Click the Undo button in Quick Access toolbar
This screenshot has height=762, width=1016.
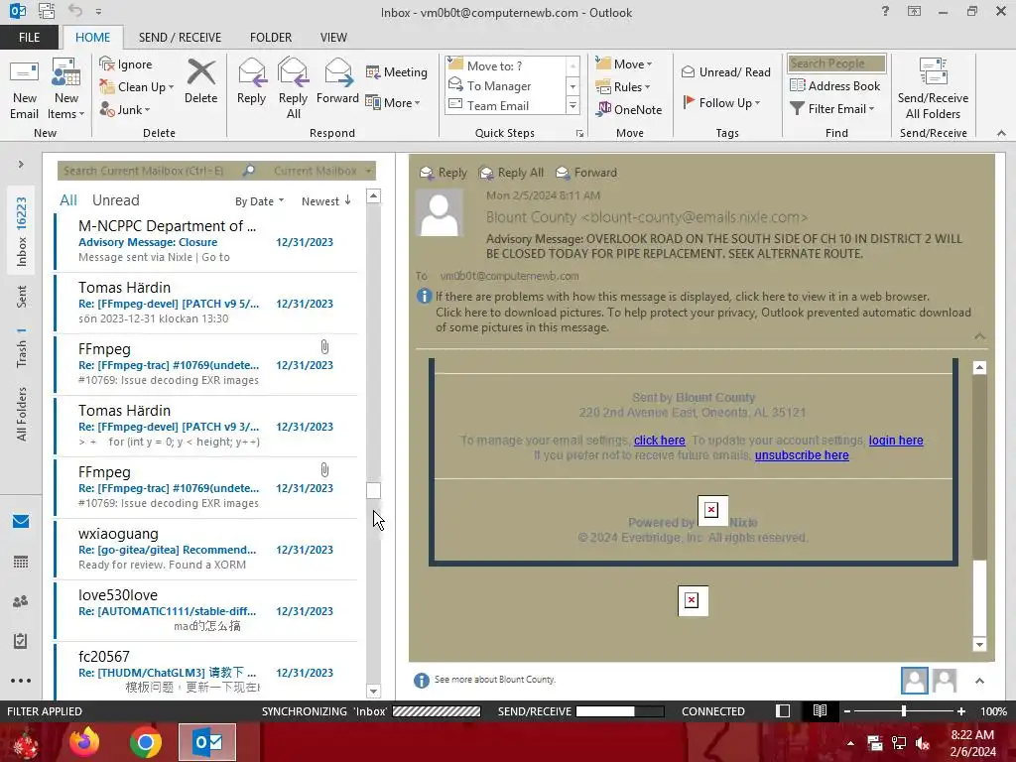coord(75,11)
